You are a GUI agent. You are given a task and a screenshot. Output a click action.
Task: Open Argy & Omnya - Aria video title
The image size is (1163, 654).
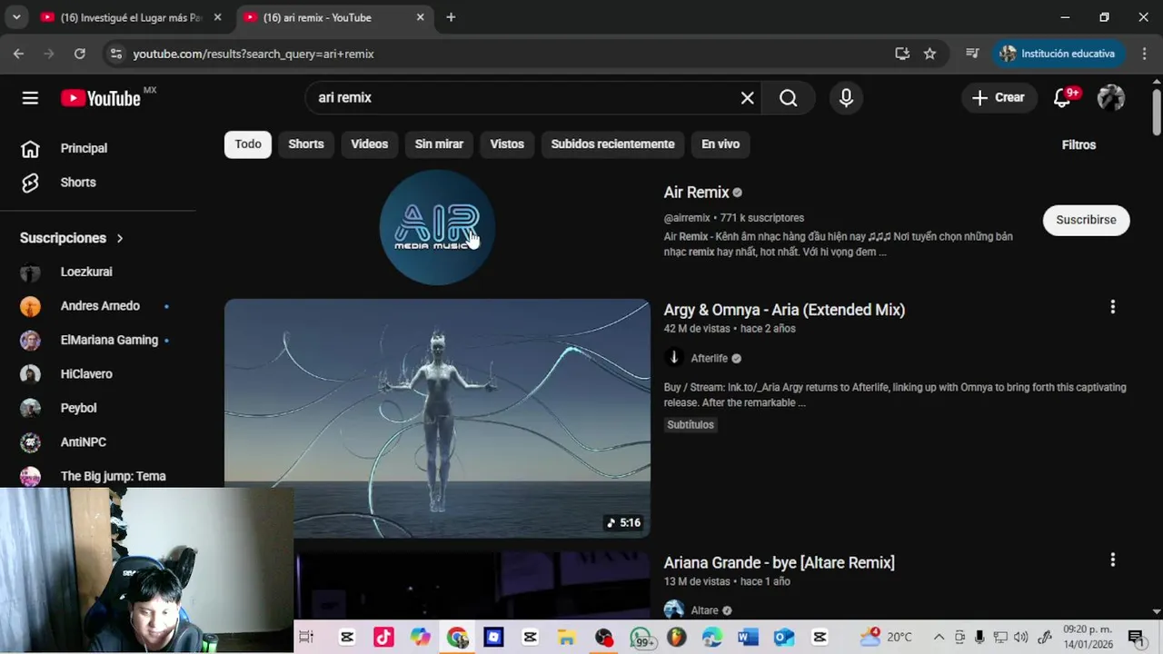click(x=784, y=310)
